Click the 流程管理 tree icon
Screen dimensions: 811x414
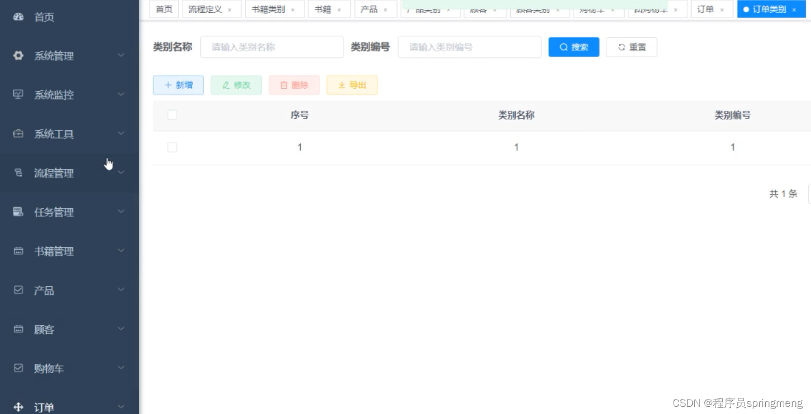point(18,173)
